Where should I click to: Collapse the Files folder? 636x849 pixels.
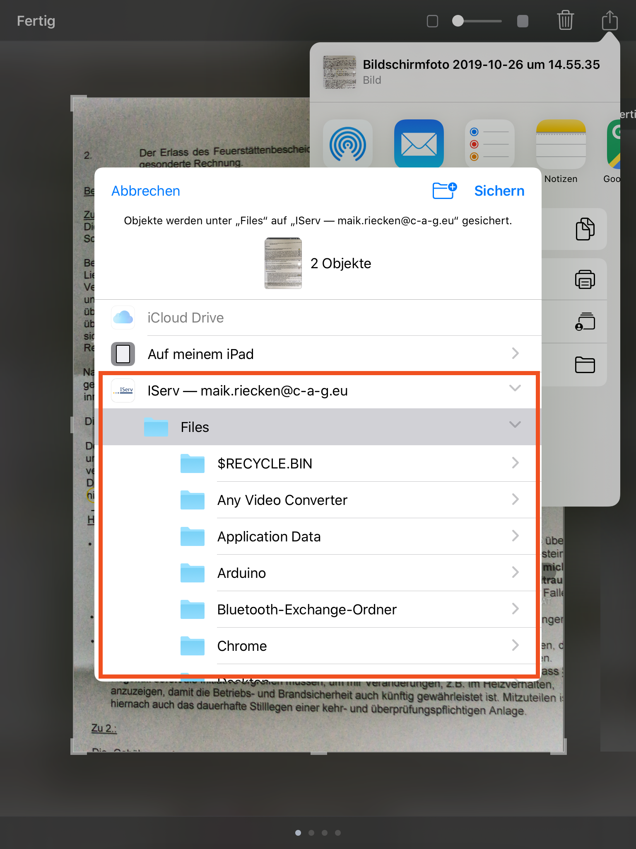coord(515,425)
